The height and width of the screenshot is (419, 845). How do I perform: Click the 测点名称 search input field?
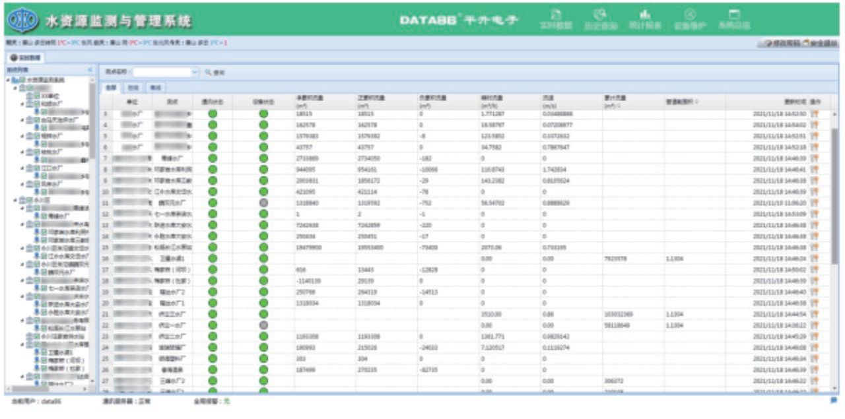click(161, 72)
